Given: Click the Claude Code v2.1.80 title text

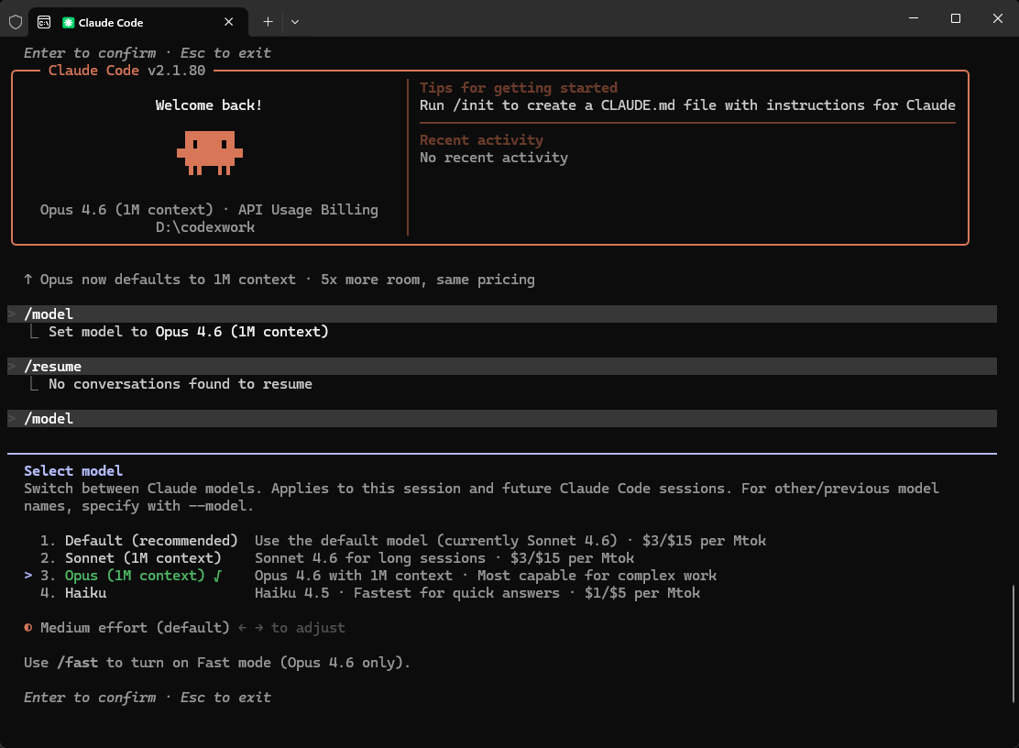Looking at the screenshot, I should click(126, 71).
